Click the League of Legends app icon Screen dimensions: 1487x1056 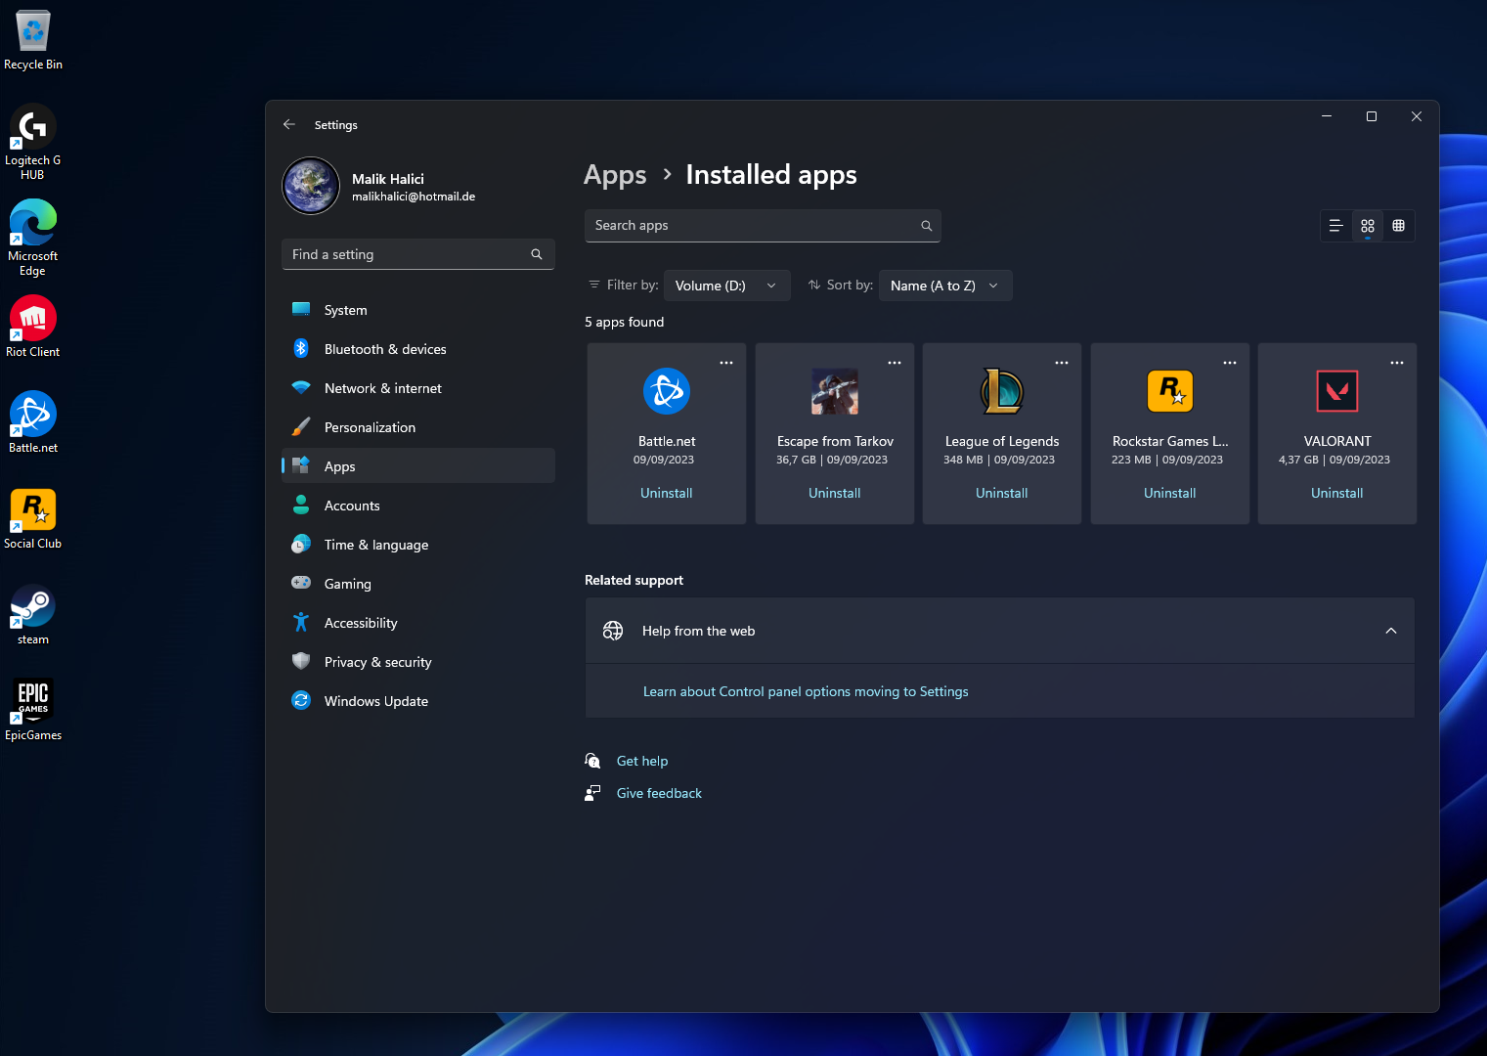point(1002,391)
